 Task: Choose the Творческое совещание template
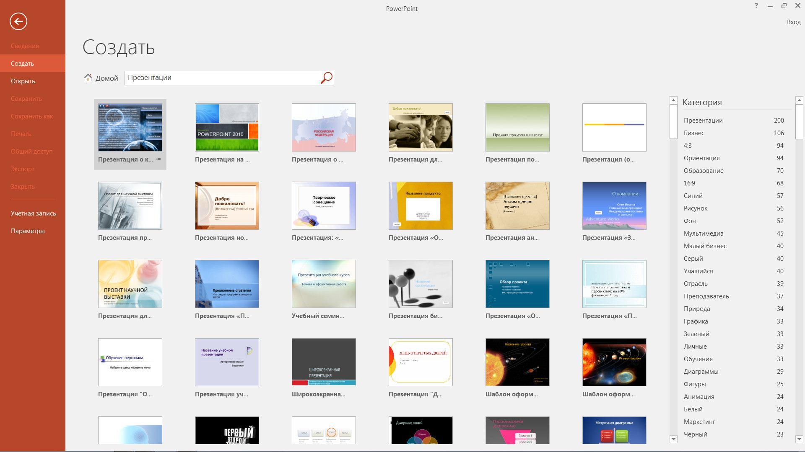(x=324, y=205)
